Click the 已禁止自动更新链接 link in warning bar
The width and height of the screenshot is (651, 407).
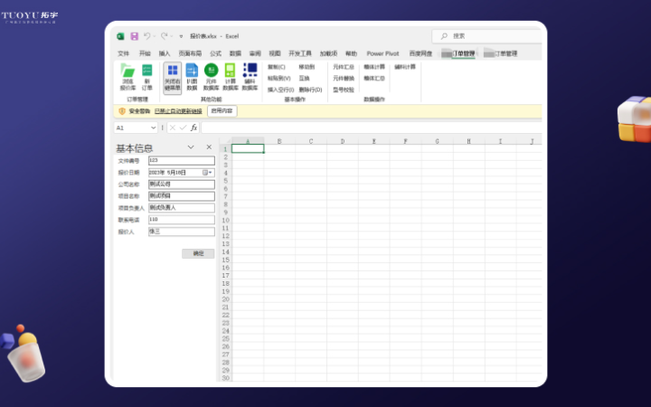pyautogui.click(x=178, y=111)
